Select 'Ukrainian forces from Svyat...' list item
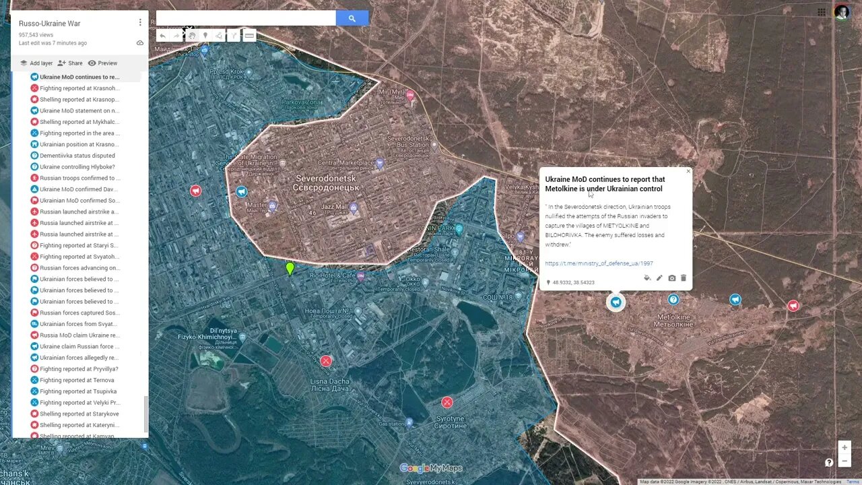Viewport: 862px width, 485px height. pos(79,324)
